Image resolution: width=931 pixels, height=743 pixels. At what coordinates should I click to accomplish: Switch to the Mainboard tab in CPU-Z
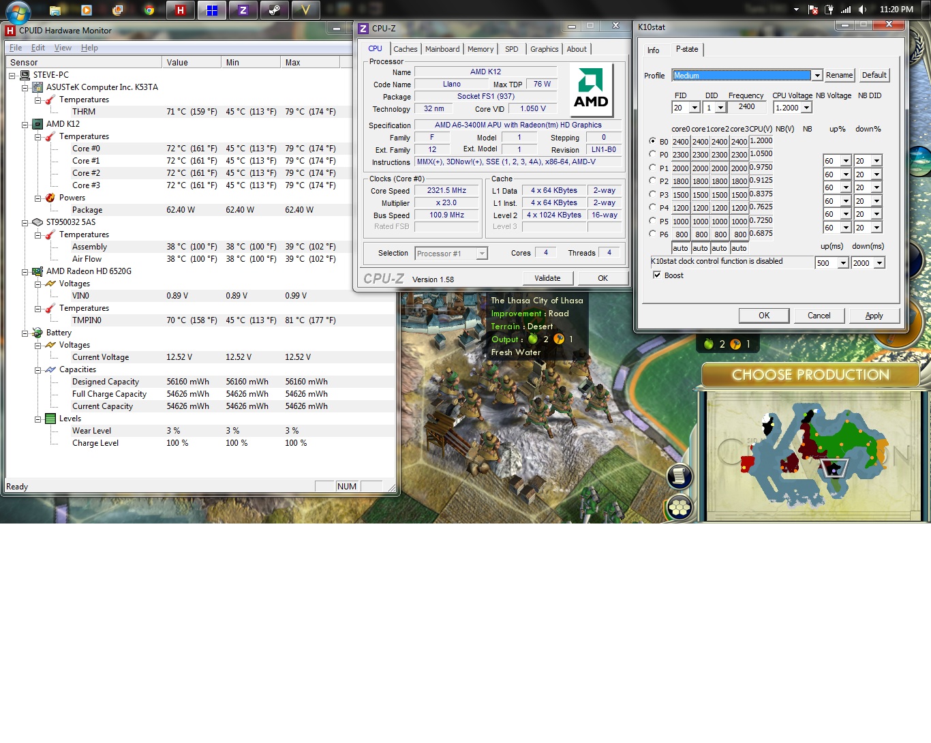(x=442, y=49)
